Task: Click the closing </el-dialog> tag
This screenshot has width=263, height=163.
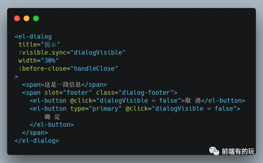Action: [x=37, y=141]
